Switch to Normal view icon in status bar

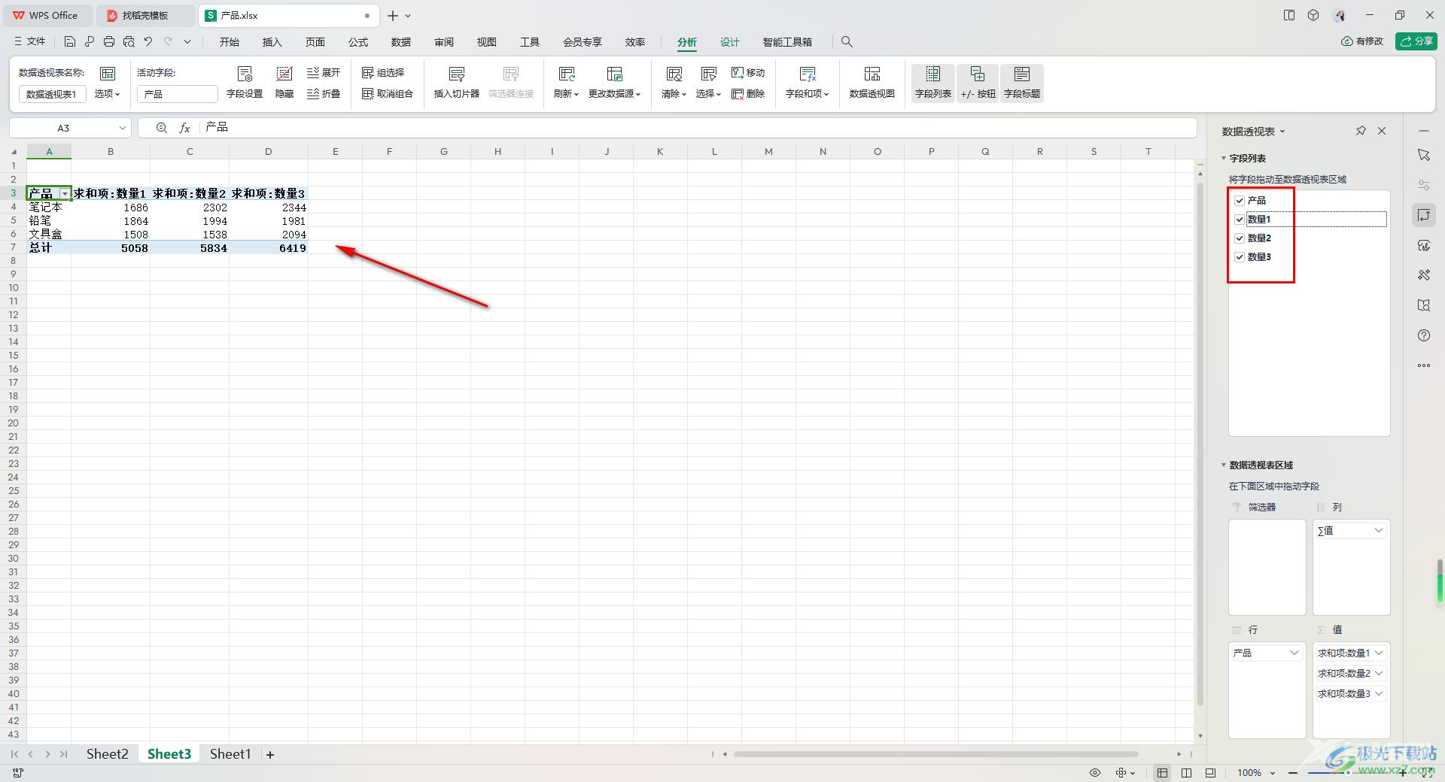(x=1163, y=772)
